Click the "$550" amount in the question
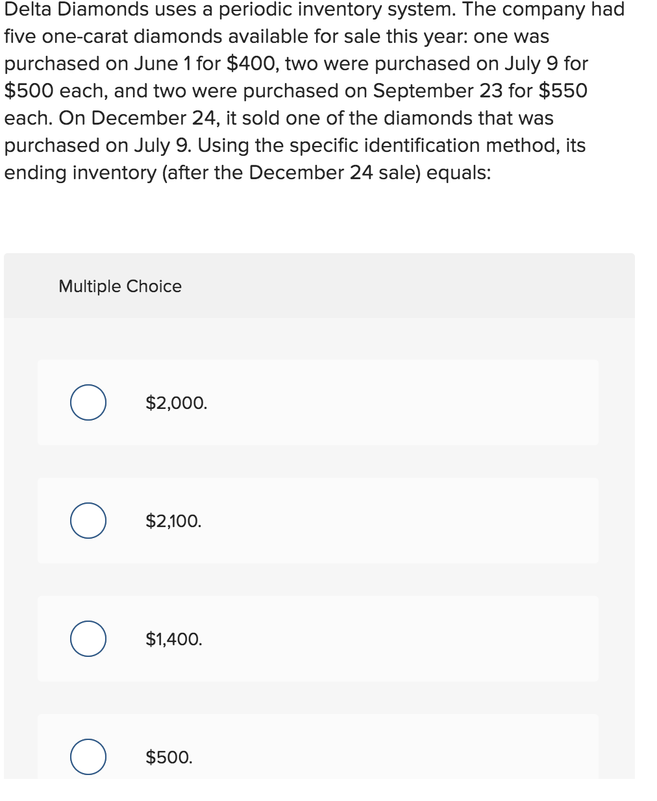Viewport: 657px width, 801px height. (x=563, y=91)
